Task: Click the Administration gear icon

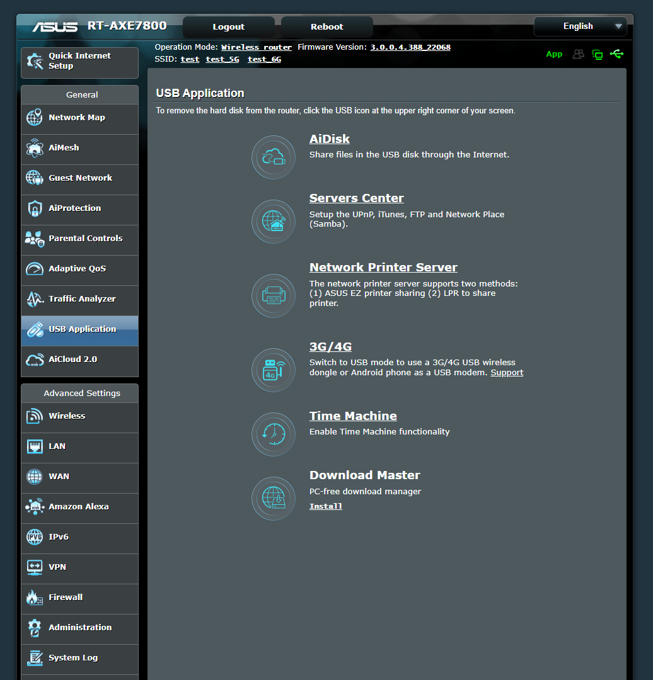Action: 35,628
